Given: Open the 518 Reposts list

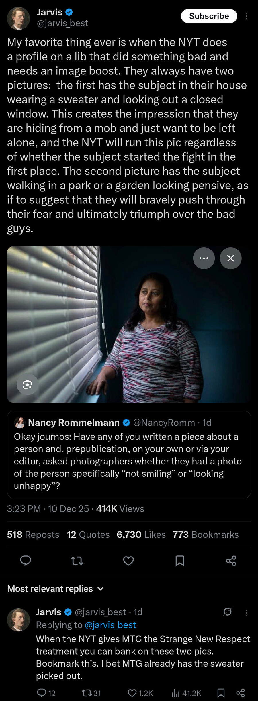Looking at the screenshot, I should click(x=33, y=535).
